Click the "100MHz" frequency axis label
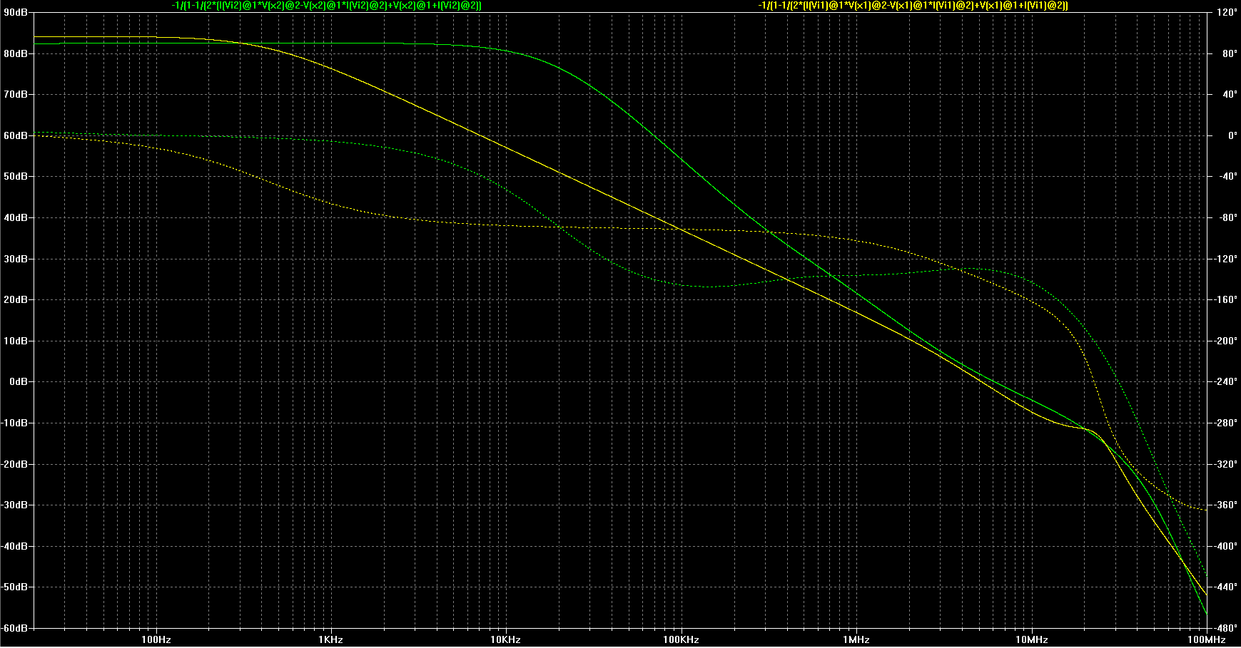The image size is (1241, 648). coord(1206,639)
